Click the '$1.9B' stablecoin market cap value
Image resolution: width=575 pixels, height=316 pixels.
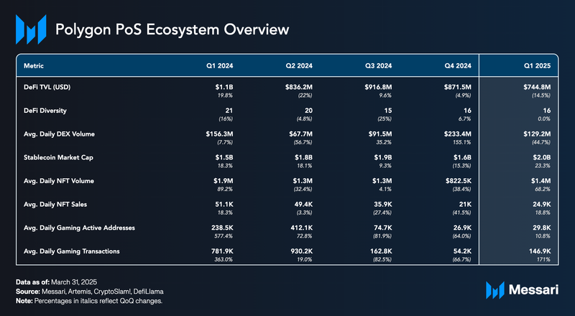[383, 157]
